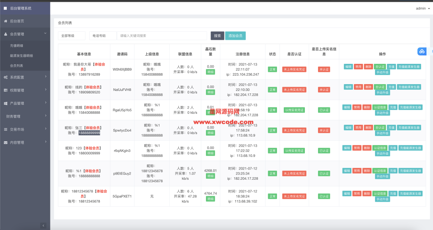Viewport: 433px width, 230px height.
Task: Expand the 财务管理 menu section
Action: click(25, 116)
